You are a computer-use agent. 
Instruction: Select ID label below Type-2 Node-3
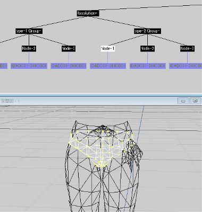186,66
